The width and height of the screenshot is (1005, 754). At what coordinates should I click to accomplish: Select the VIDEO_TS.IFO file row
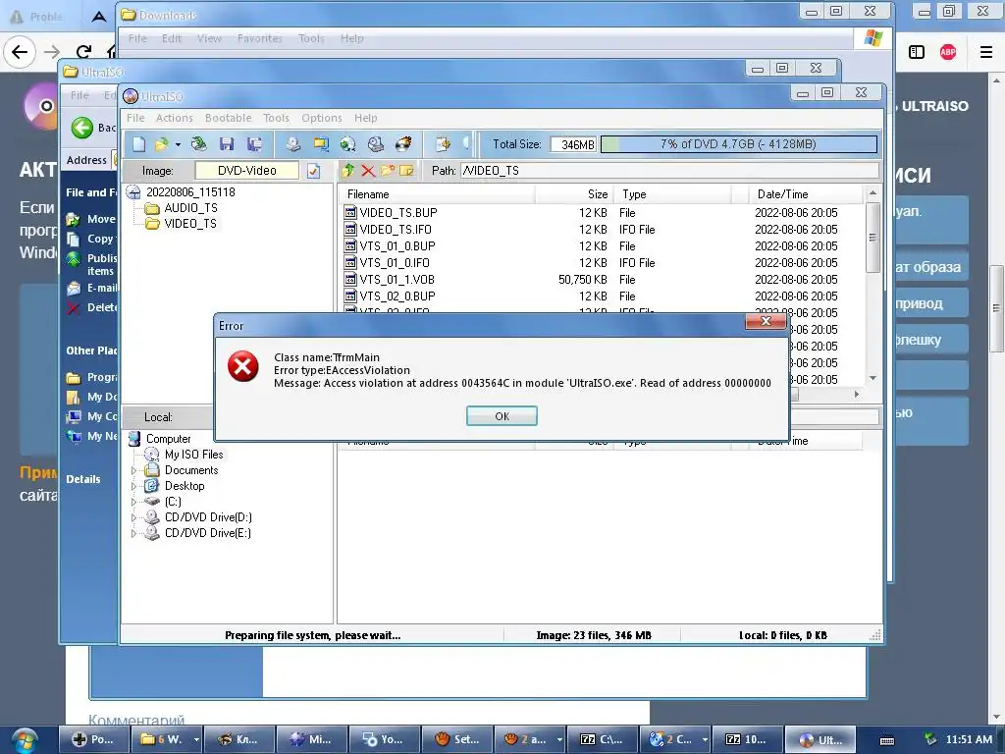tap(603, 230)
